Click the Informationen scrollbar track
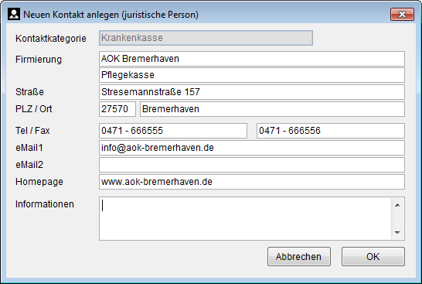 pos(397,219)
